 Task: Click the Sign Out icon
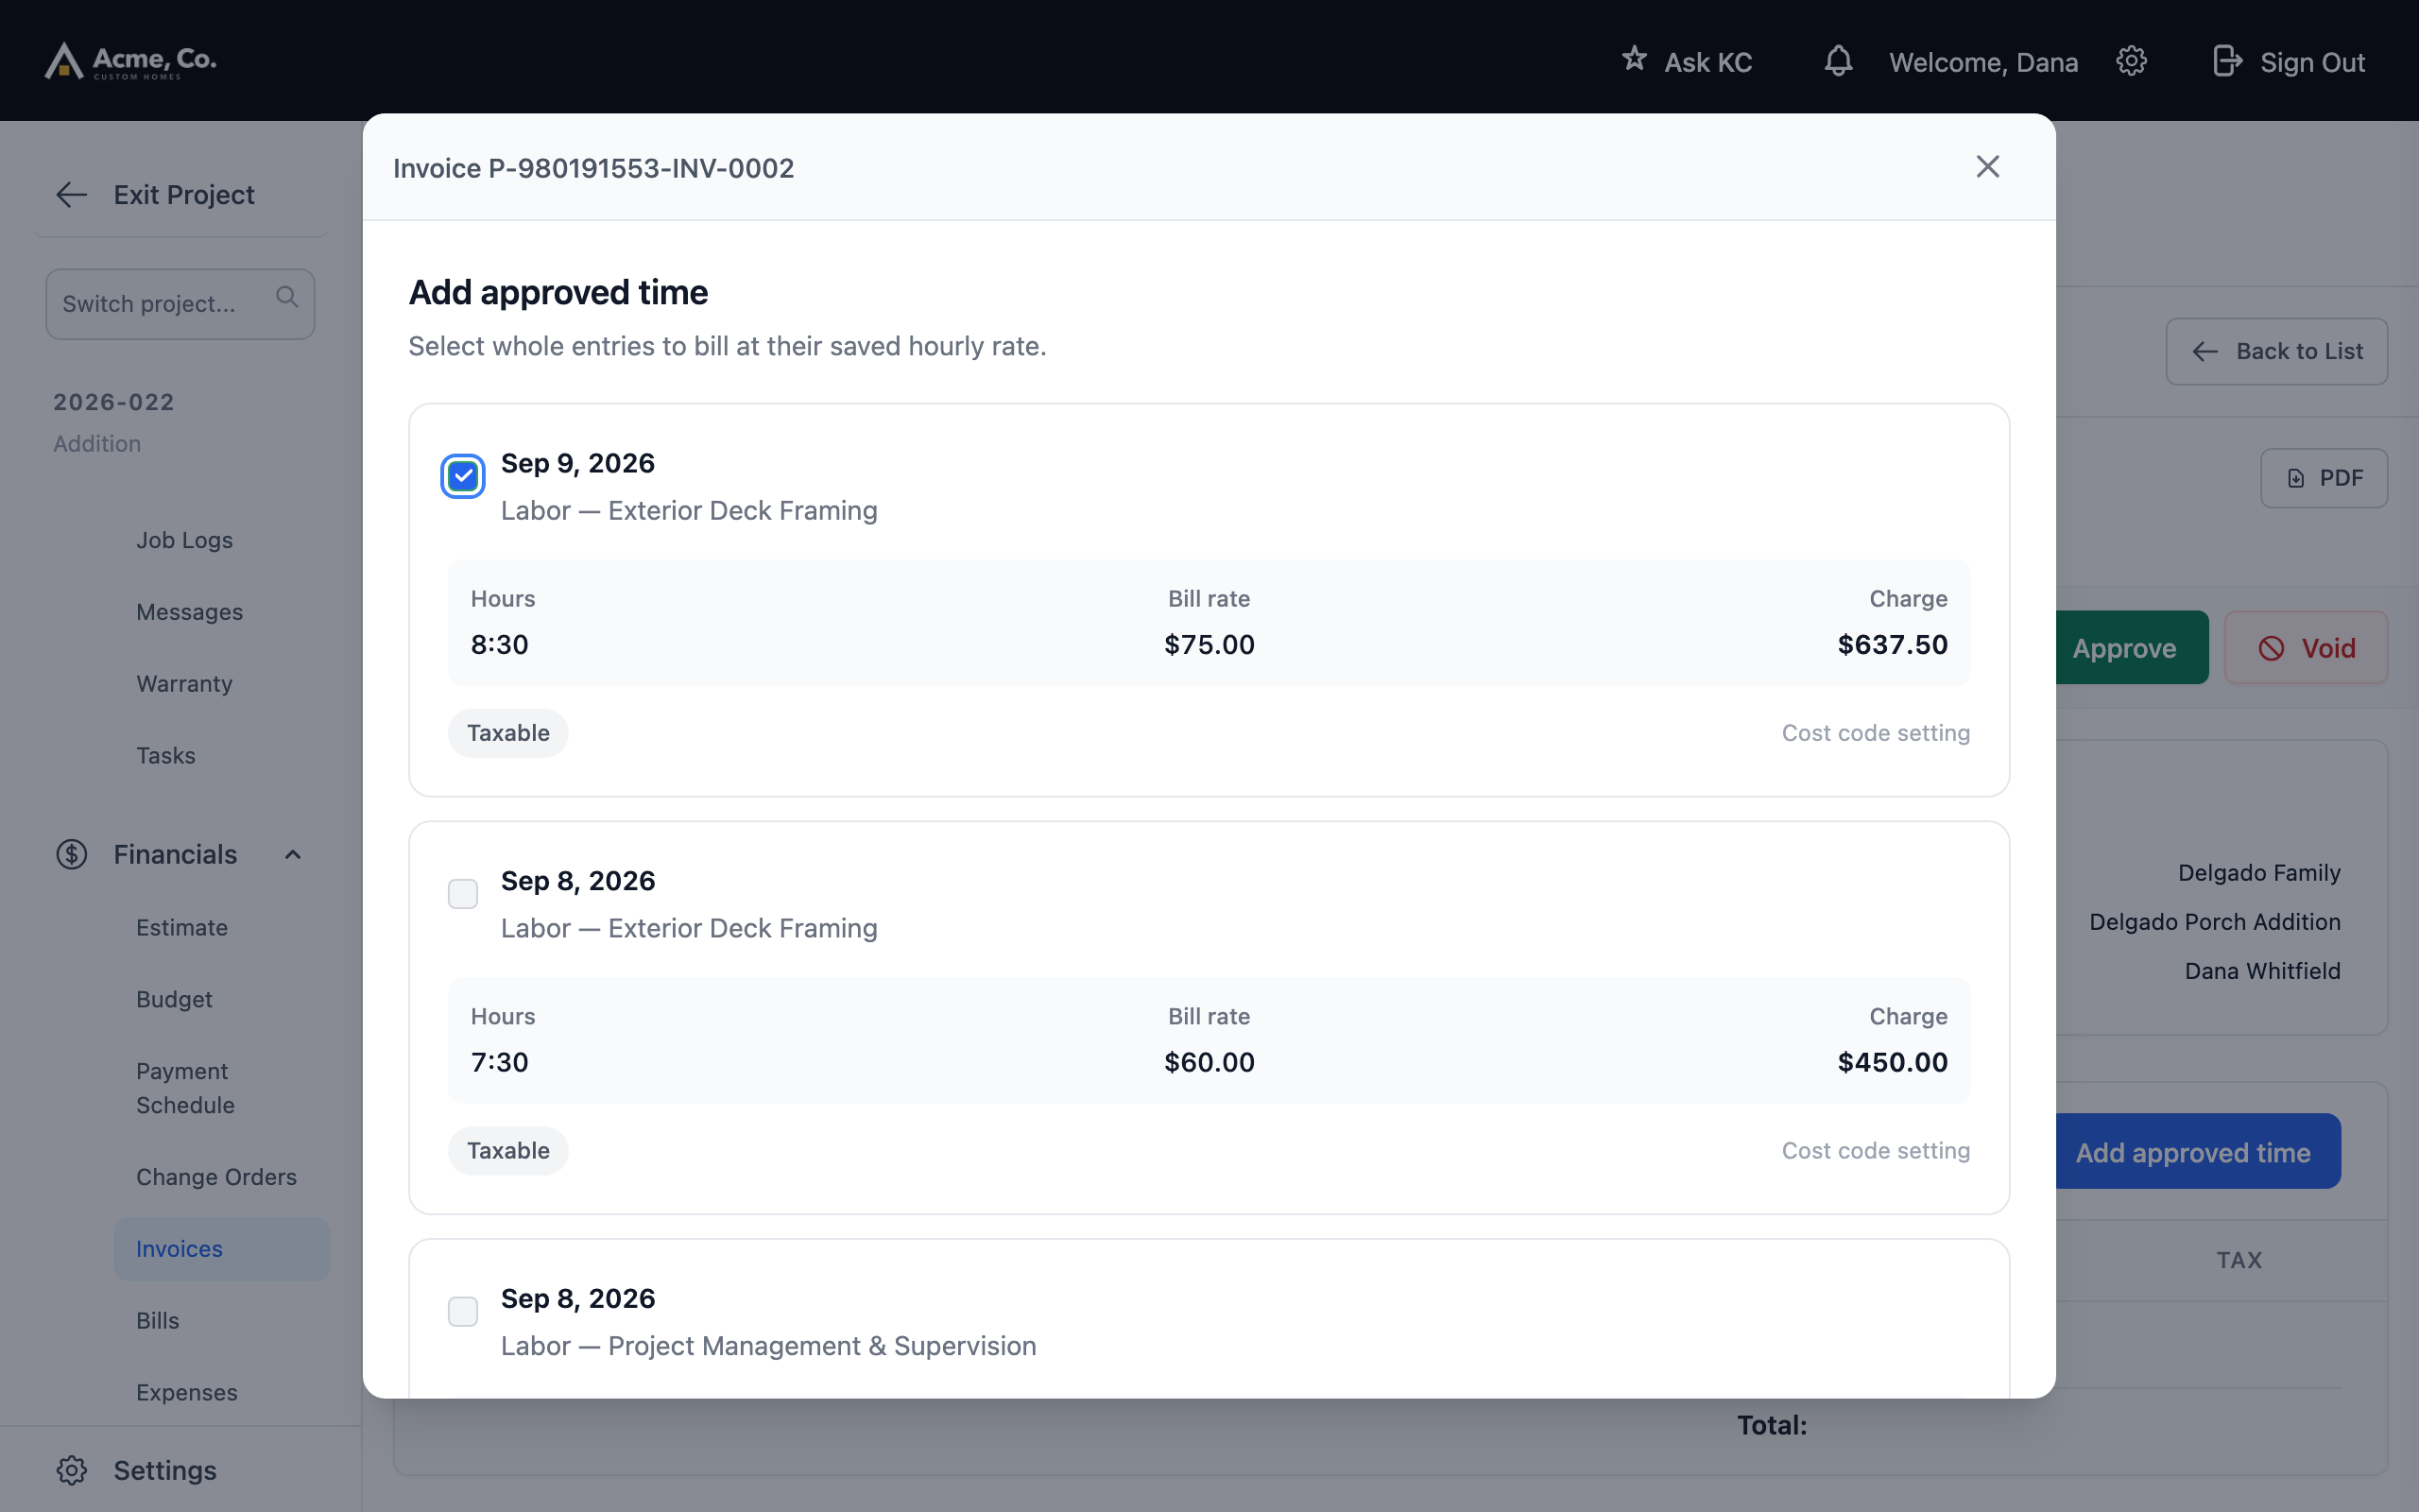point(2226,61)
